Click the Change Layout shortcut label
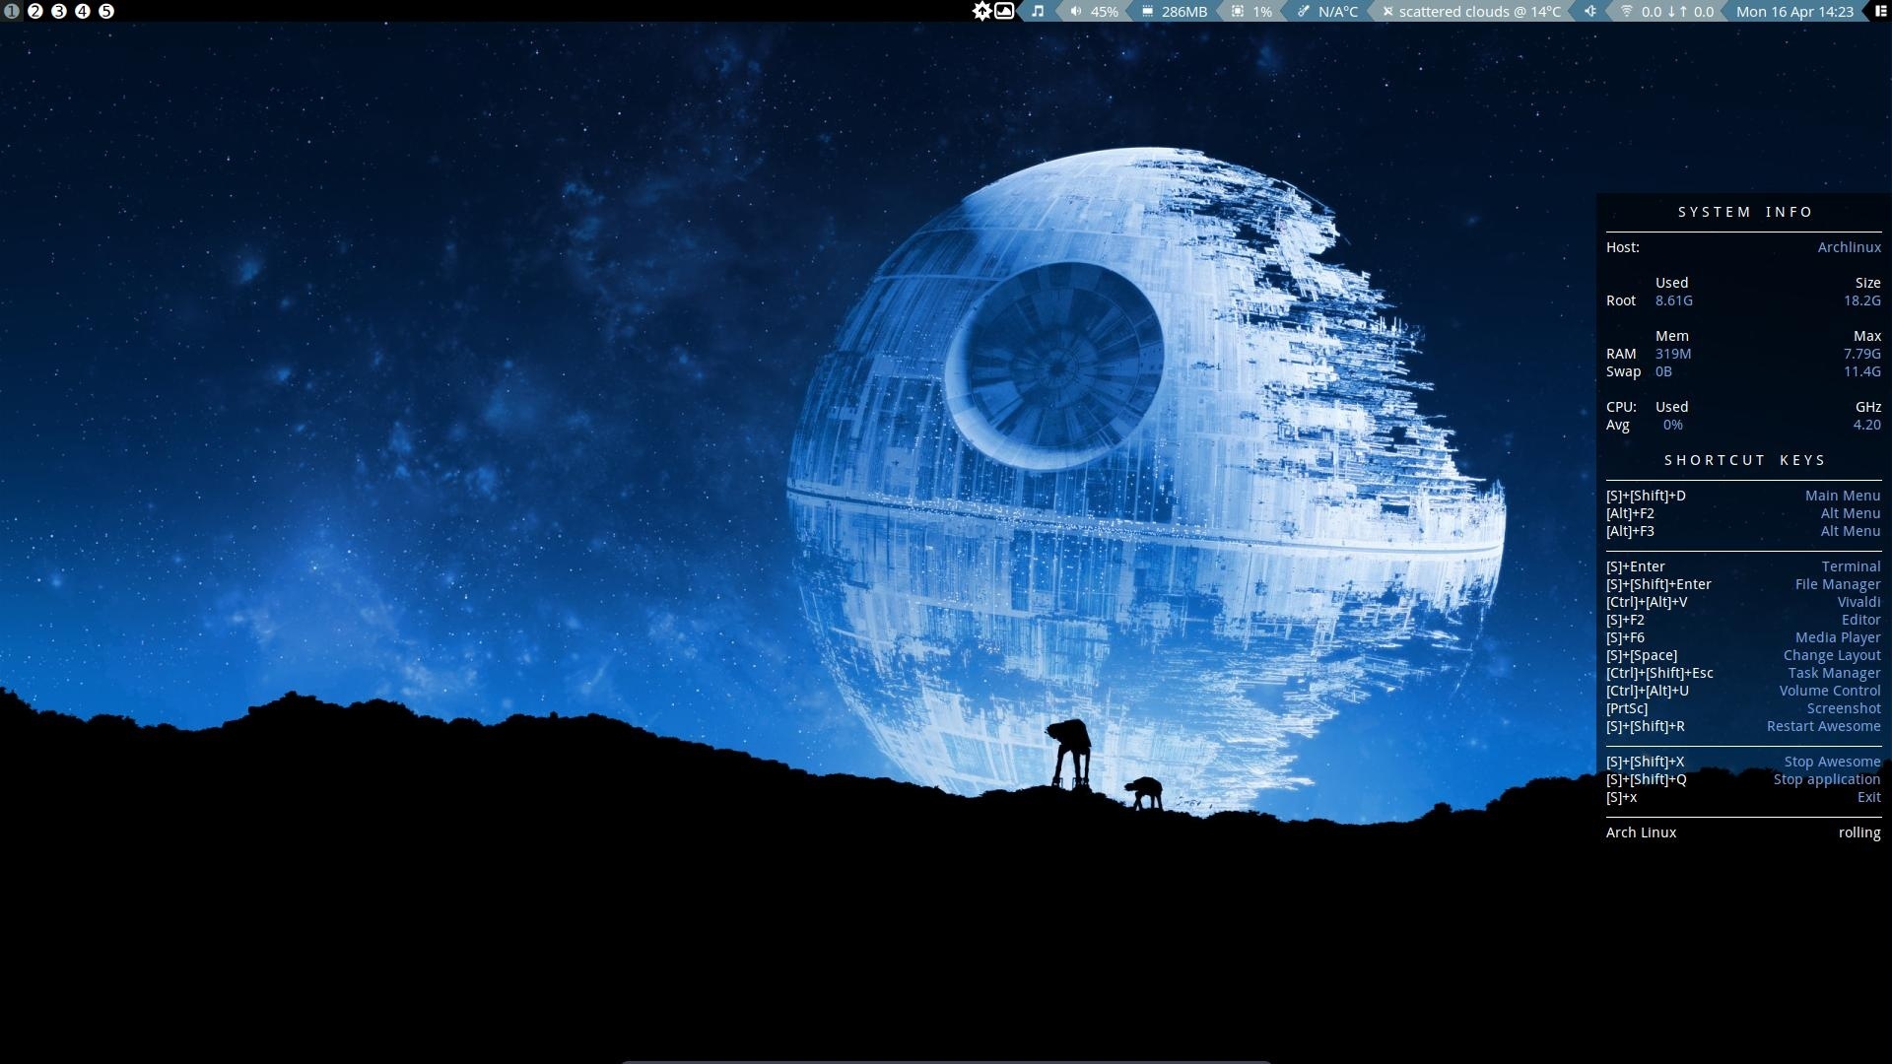The width and height of the screenshot is (1892, 1064). point(1832,655)
